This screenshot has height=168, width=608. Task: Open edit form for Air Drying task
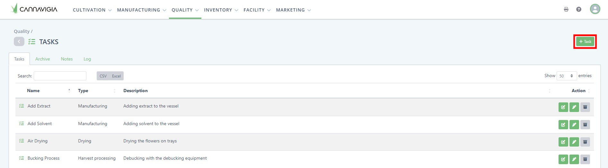pos(563,142)
